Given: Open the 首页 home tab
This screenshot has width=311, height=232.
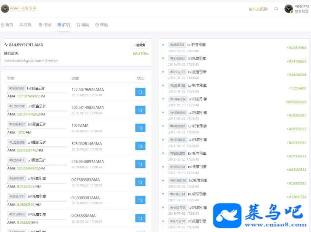Looking at the screenshot, I should click(7, 25).
